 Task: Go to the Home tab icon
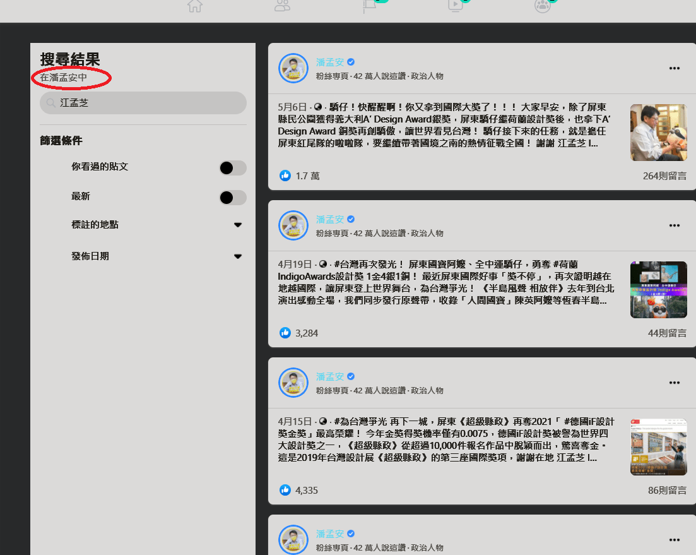(195, 6)
